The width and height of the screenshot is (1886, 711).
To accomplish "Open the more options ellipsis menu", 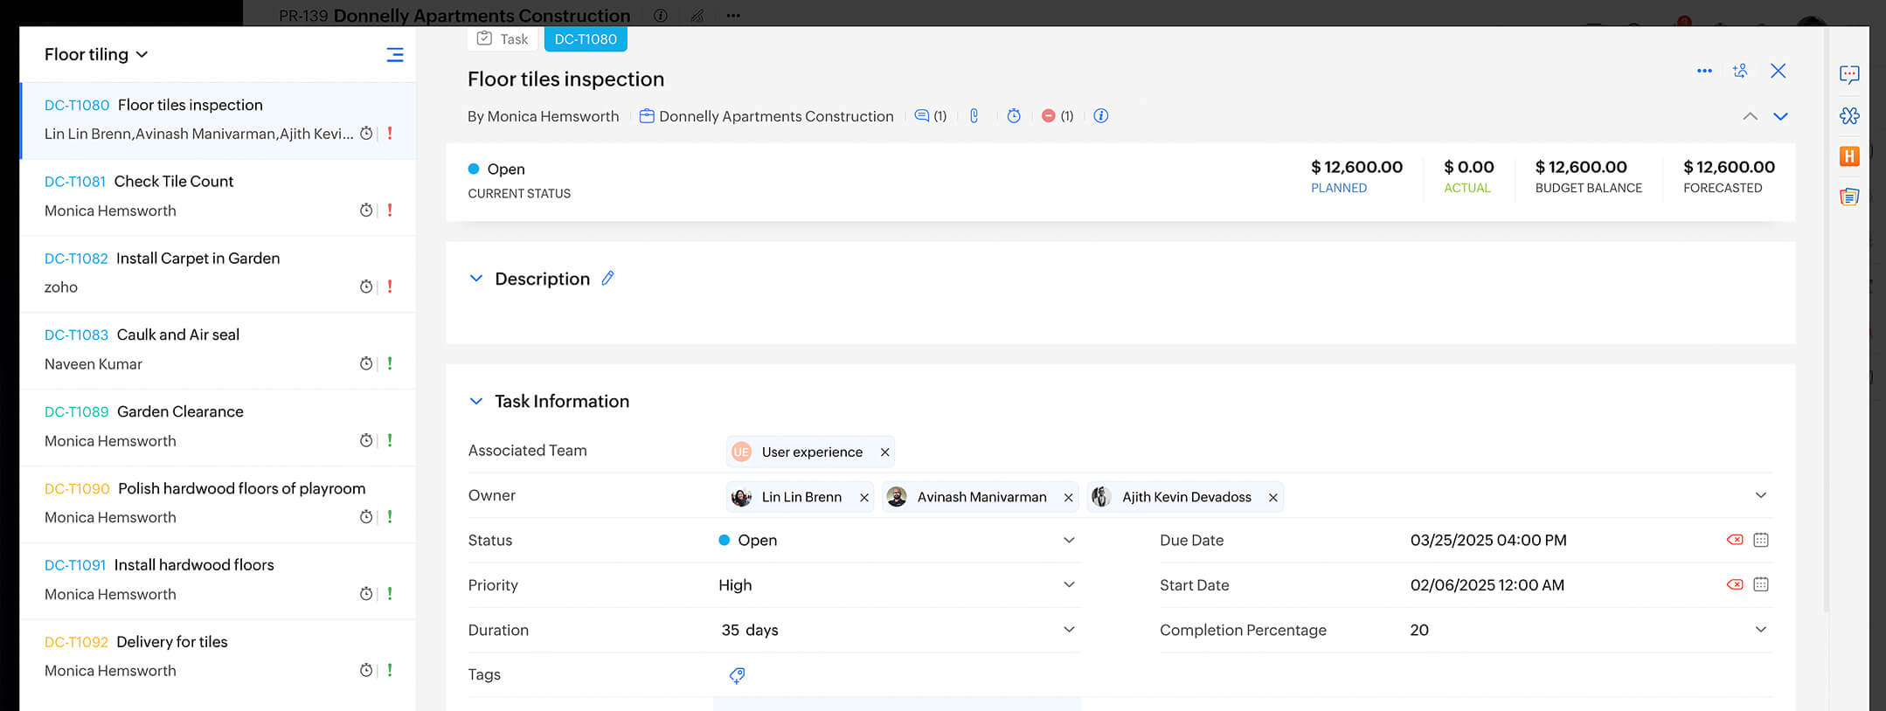I will [1703, 71].
